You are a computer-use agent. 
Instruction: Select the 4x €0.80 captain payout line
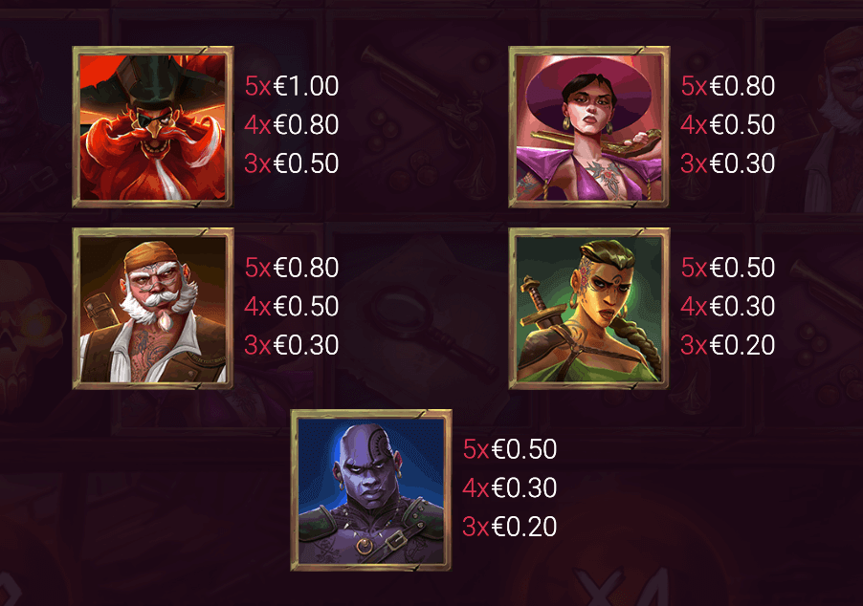(x=292, y=125)
